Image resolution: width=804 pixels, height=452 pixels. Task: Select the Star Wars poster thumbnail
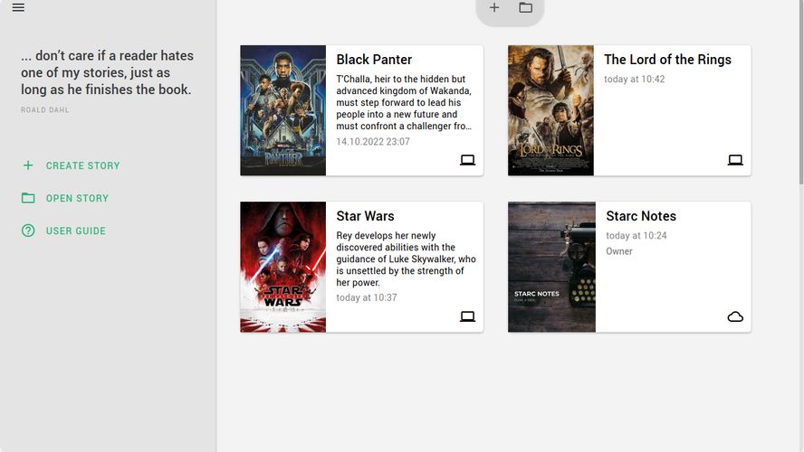pos(282,267)
